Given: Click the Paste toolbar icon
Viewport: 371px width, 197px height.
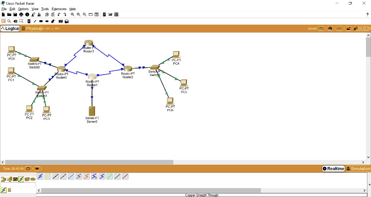Looking at the screenshot, I should tap(53, 14).
